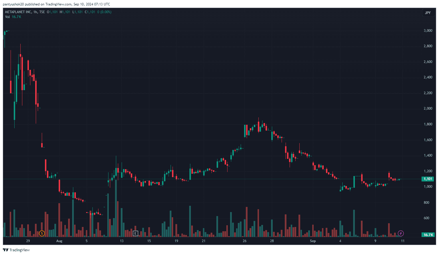Click the E earnings marker icon
Image resolution: width=439 pixels, height=255 pixels.
135,234
